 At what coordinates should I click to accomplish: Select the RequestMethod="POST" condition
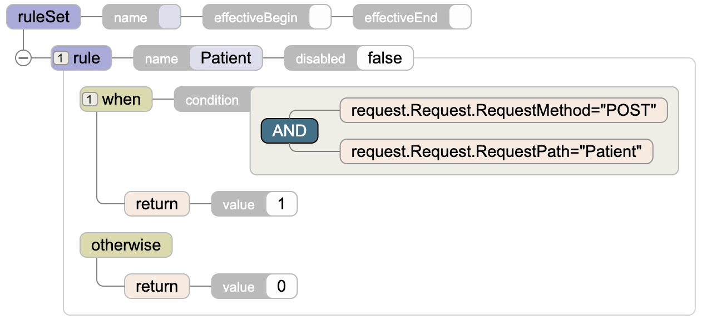pyautogui.click(x=503, y=110)
